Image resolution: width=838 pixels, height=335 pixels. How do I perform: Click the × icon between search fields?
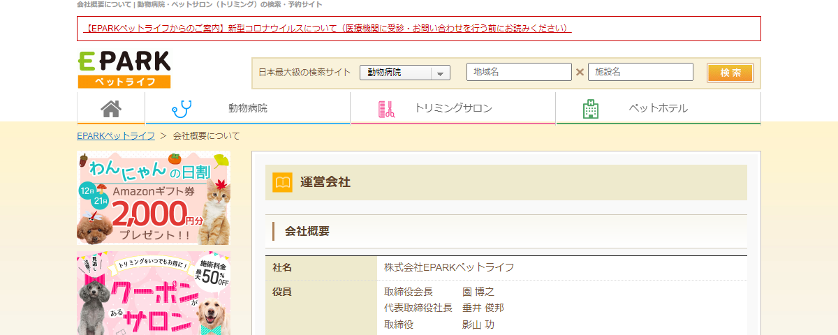click(x=580, y=72)
